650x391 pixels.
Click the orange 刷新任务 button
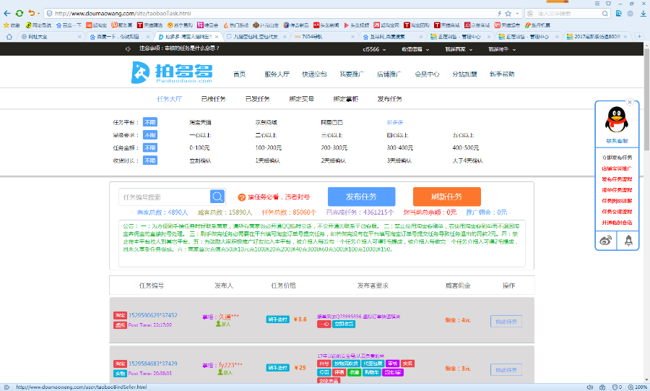(x=446, y=197)
